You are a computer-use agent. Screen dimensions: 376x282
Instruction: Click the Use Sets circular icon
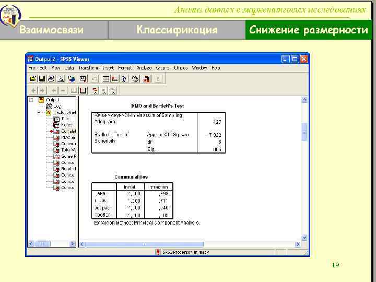[135, 79]
